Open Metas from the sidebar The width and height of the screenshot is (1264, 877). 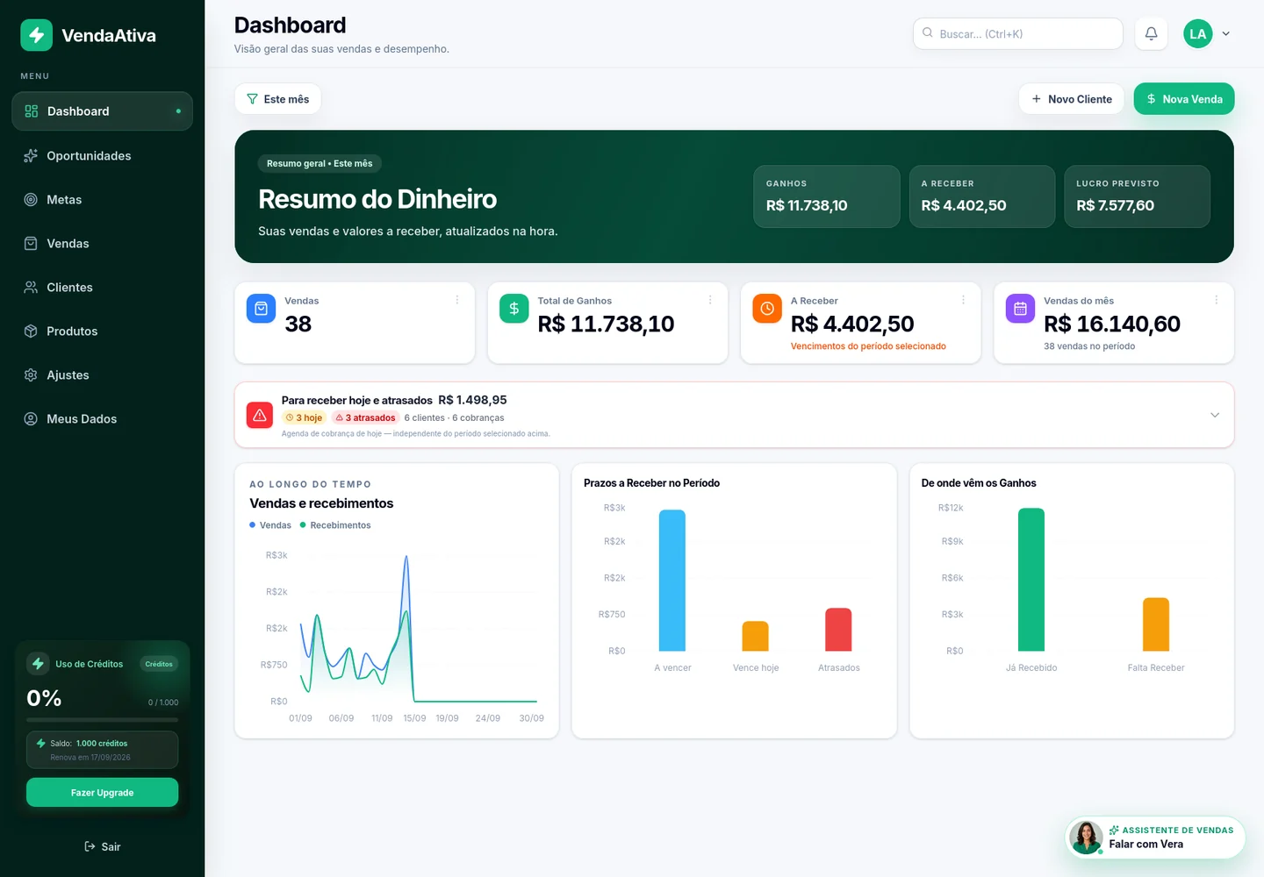[x=102, y=200]
